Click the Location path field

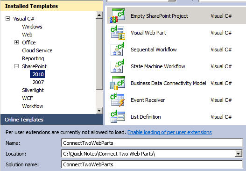coord(148,154)
